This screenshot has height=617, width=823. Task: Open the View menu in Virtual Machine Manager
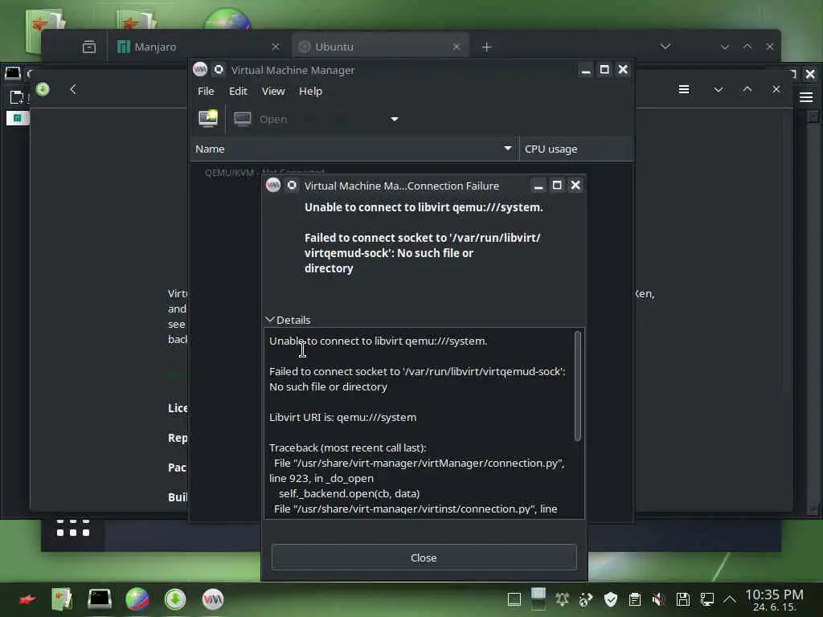273,92
